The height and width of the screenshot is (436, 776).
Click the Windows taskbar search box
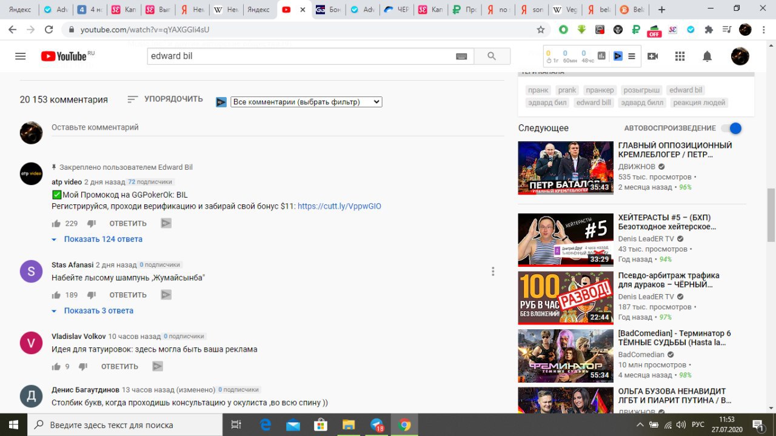(x=125, y=424)
